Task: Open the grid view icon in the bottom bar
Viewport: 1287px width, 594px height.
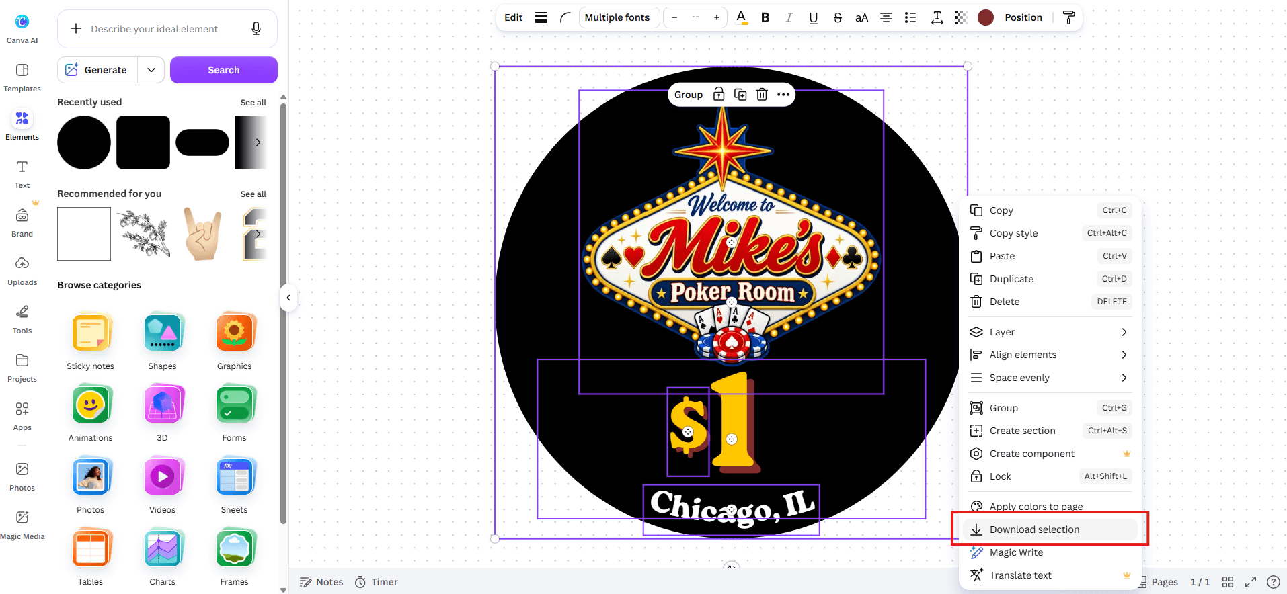Action: pyautogui.click(x=1228, y=582)
